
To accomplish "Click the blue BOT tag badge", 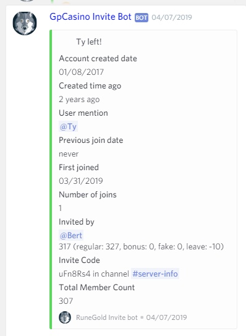I will coord(142,17).
